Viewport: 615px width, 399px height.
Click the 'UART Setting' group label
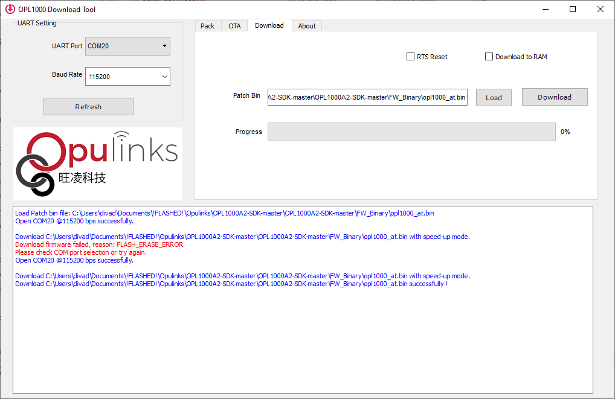(37, 23)
